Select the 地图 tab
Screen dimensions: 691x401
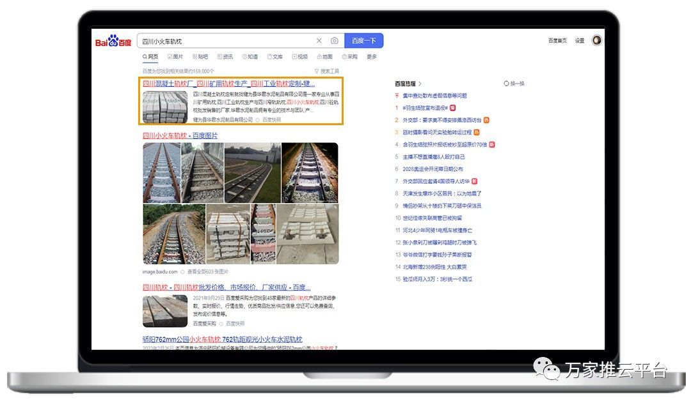tap(324, 57)
